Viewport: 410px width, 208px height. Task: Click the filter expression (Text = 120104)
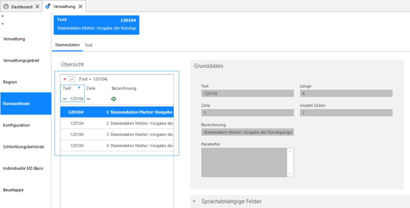tap(93, 79)
